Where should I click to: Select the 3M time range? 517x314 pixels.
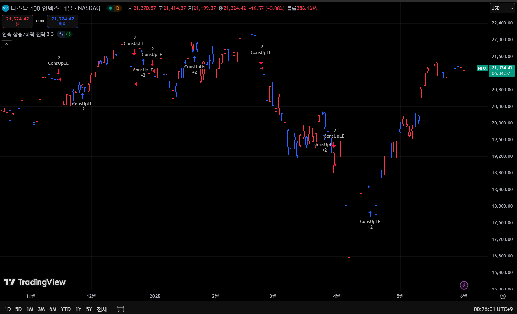(41, 309)
